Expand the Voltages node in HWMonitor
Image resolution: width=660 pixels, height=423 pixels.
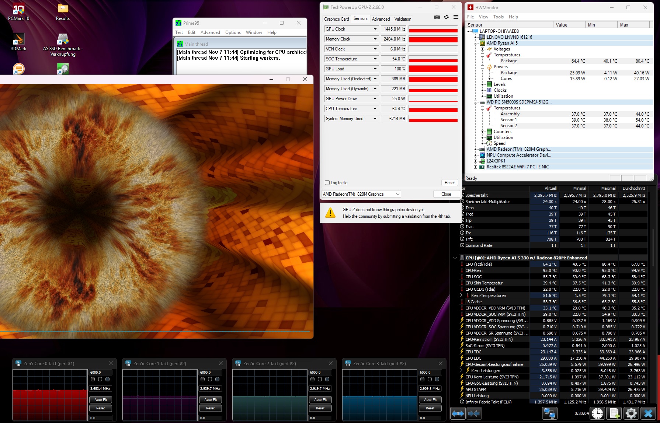coord(482,49)
